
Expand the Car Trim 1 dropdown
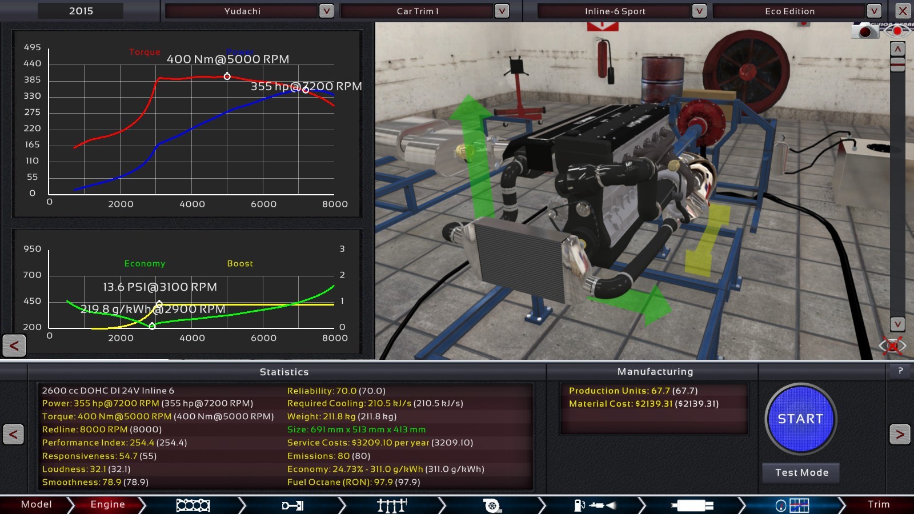502,11
